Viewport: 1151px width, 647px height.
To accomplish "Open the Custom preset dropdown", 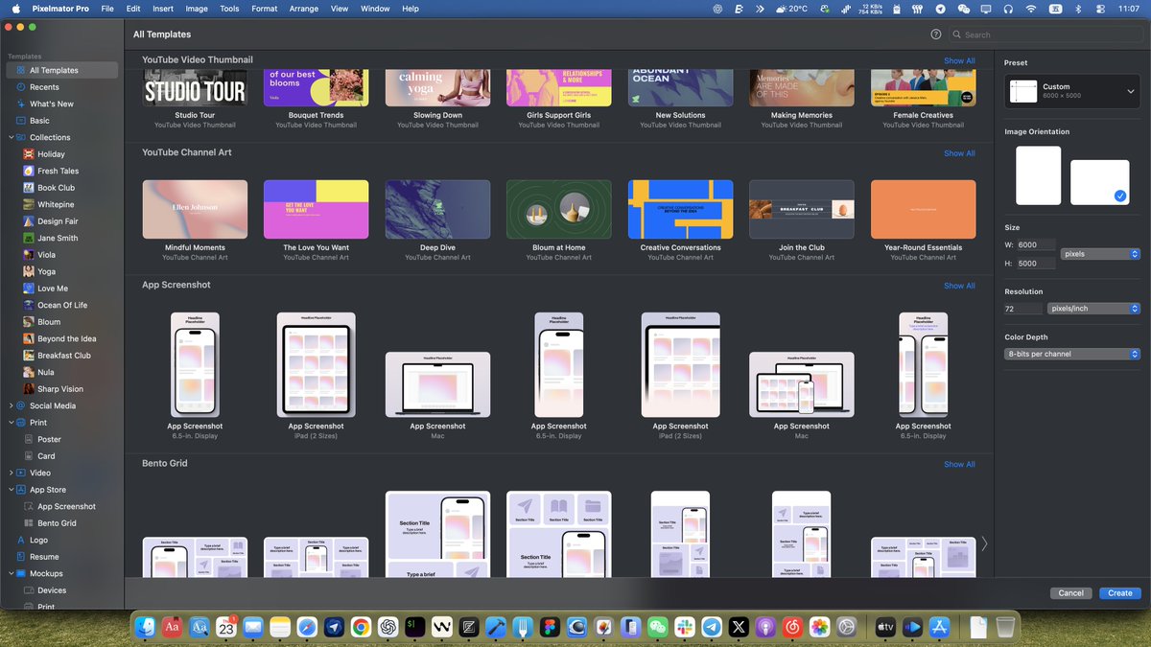I will pos(1071,91).
